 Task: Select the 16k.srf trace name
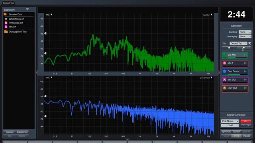(x=12, y=27)
